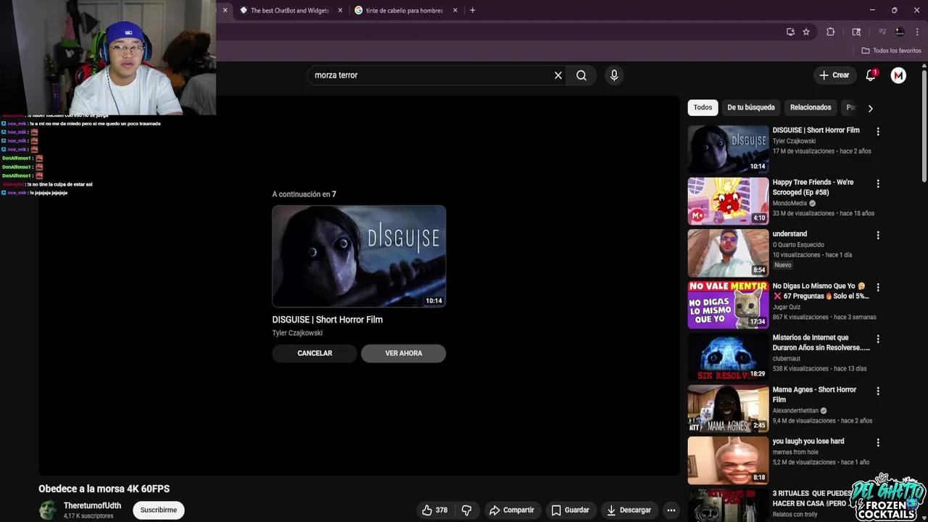
Task: Open the TheretumofUdth channel avatar
Action: point(48,510)
